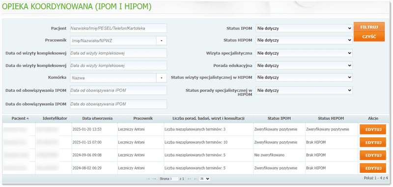The height and width of the screenshot is (187, 393).
Task: Click the CZYŚĆ button
Action: pos(369,37)
